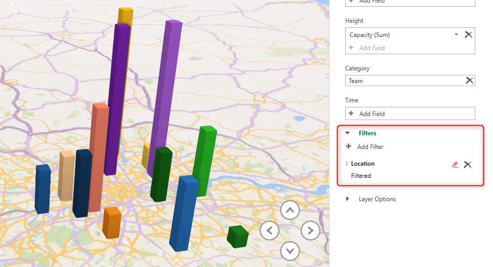The image size is (493, 267).
Task: Select the dark purple bar on the map
Action: [x=117, y=99]
